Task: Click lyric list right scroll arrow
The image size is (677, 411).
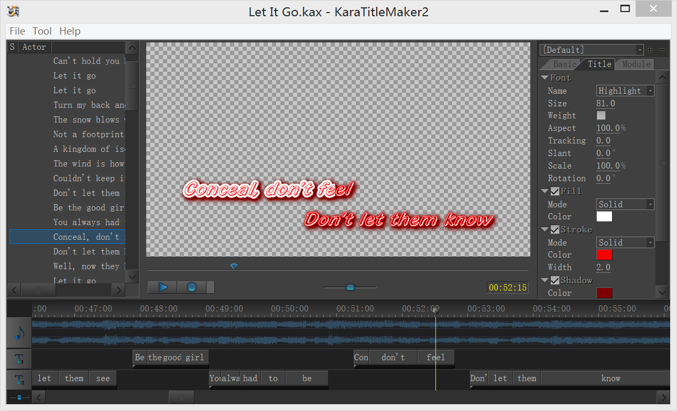Action: pyautogui.click(x=119, y=290)
